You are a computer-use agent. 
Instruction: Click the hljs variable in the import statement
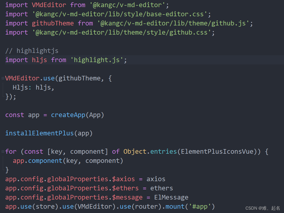[39, 60]
